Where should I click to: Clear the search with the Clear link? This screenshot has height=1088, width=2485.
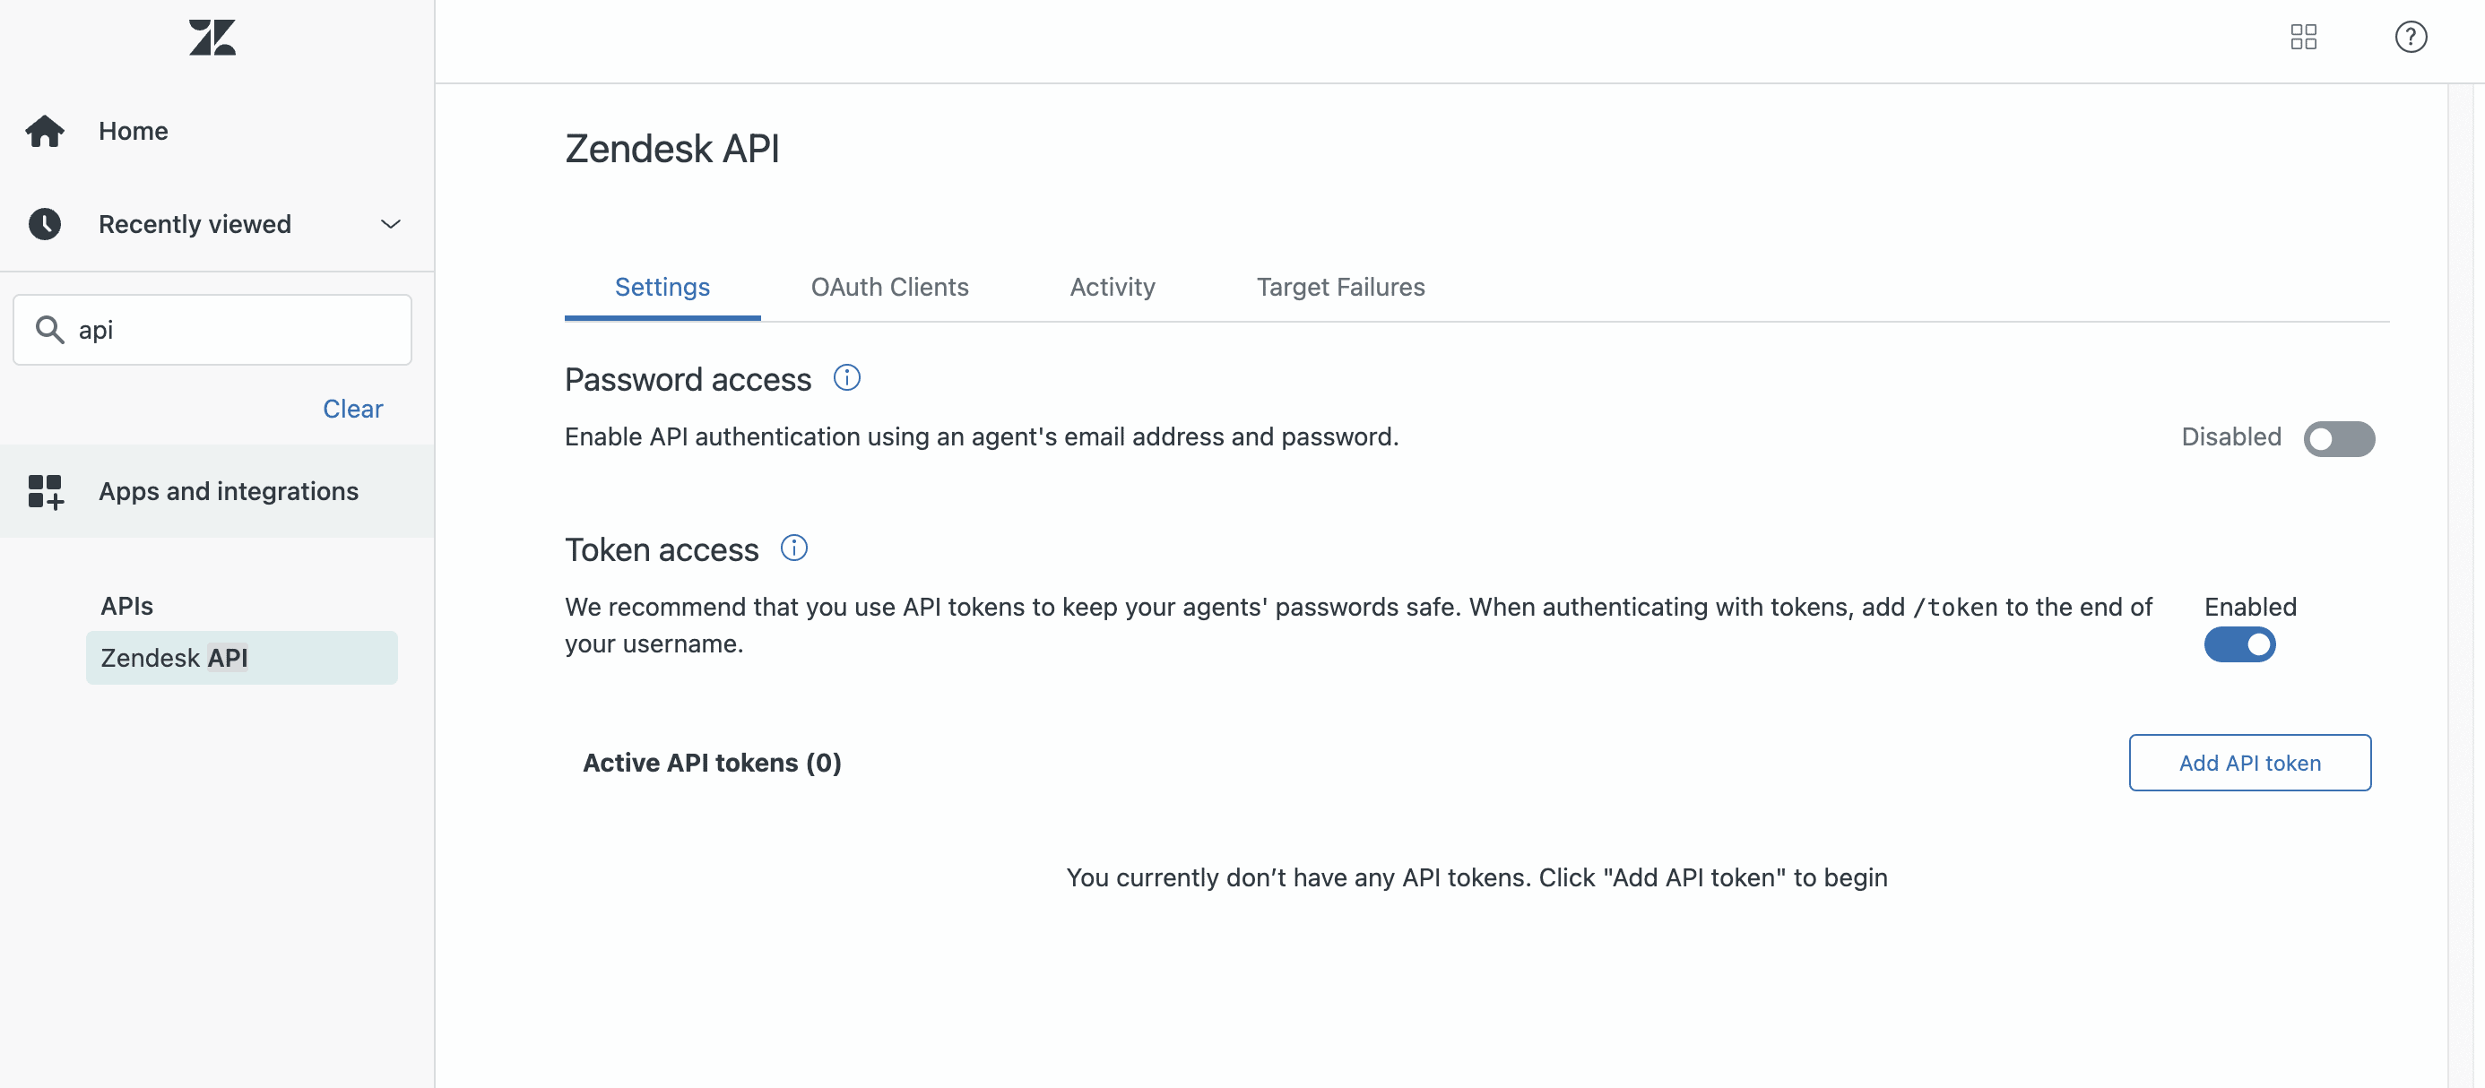pyautogui.click(x=352, y=408)
